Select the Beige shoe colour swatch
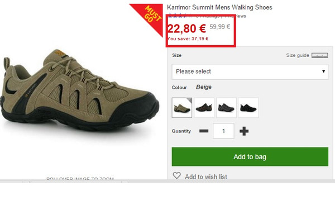 pyautogui.click(x=182, y=108)
